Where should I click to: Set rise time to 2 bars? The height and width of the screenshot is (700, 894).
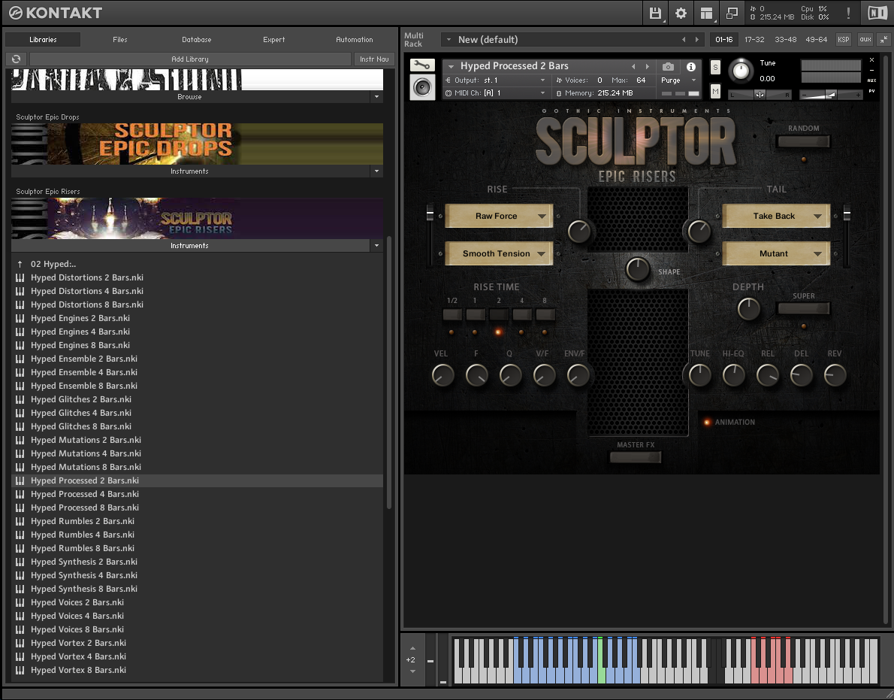[x=498, y=314]
